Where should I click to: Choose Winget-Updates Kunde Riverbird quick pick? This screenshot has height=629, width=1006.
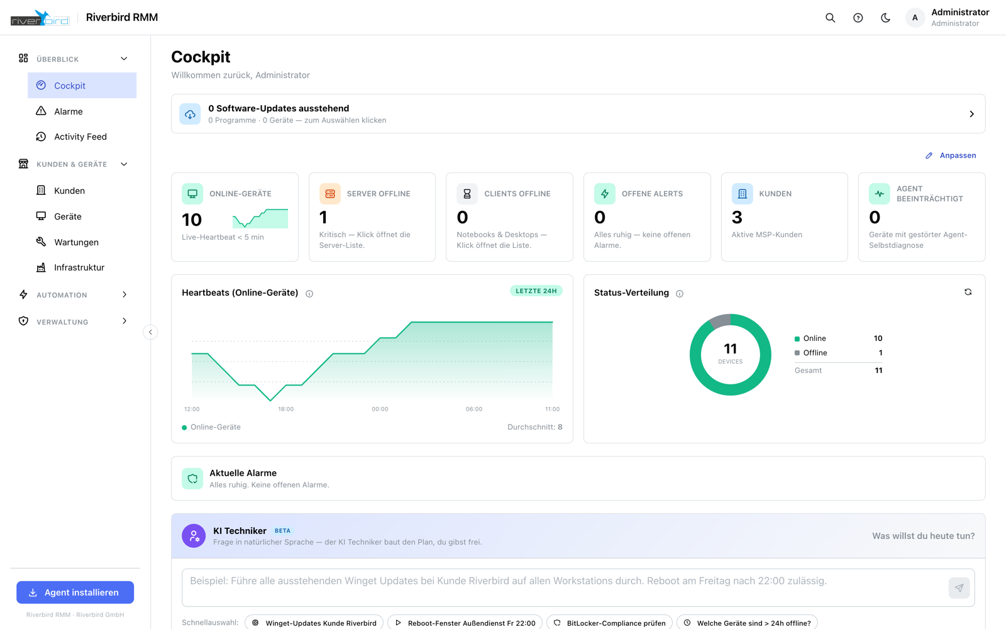click(x=314, y=623)
